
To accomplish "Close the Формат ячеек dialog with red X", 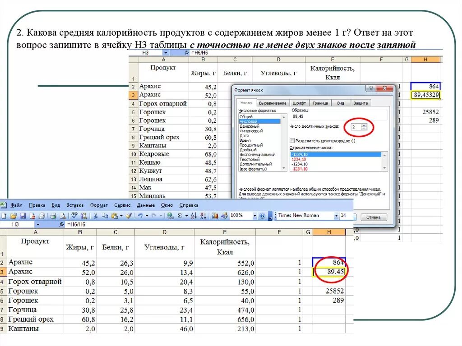I will click(384, 88).
